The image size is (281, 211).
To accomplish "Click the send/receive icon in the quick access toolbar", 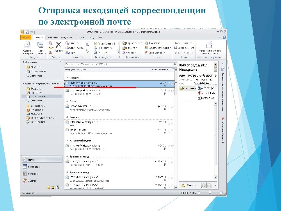I will (27, 32).
